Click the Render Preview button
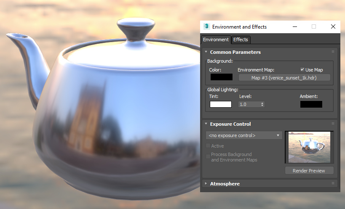345x209 pixels. point(309,171)
